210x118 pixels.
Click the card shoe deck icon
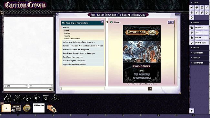pyautogui.click(x=52, y=109)
